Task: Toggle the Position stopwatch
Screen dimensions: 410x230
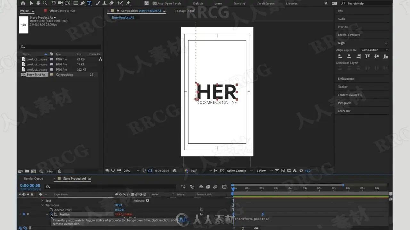Action: click(51, 214)
